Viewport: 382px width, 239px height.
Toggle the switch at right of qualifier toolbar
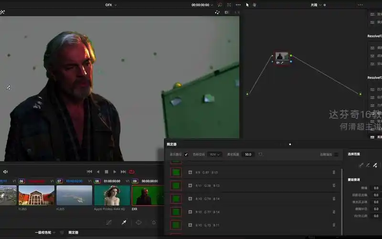[x=336, y=154]
